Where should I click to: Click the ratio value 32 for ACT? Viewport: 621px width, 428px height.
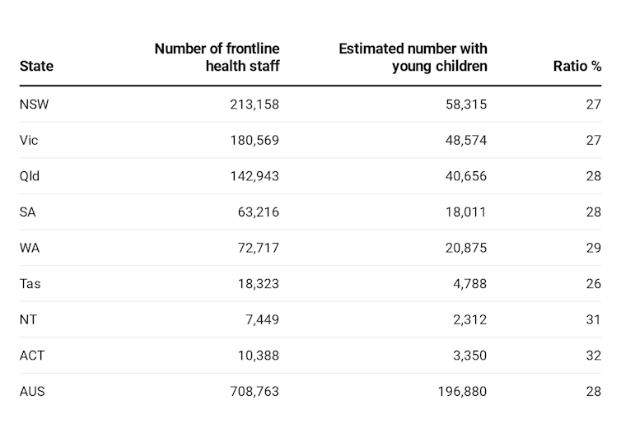593,356
